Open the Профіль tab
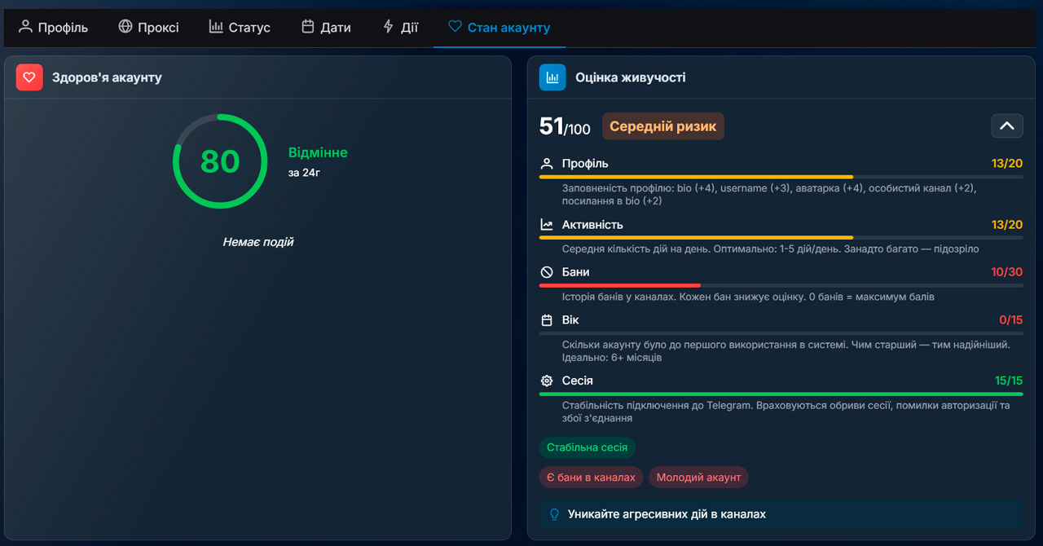 [53, 28]
